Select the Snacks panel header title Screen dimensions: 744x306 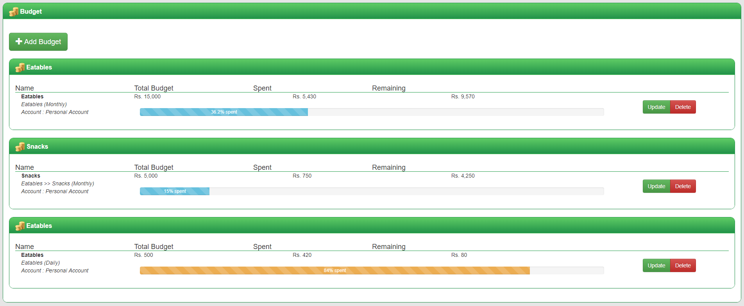(x=37, y=147)
